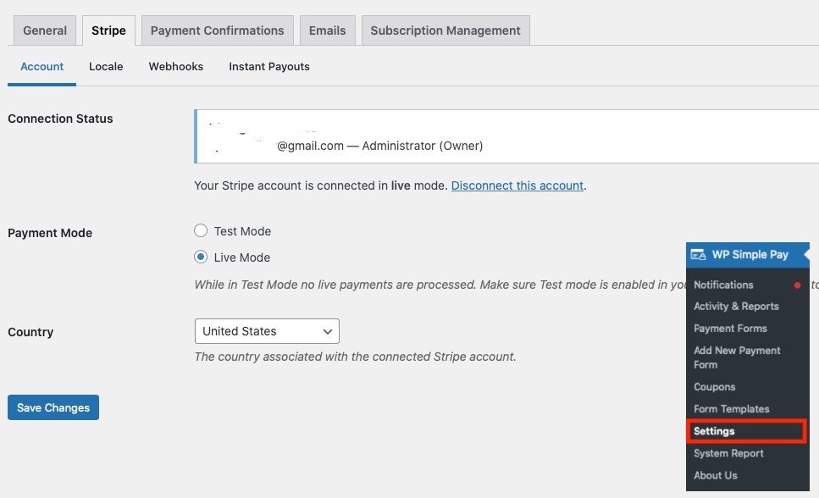Open System Report in sidebar menu
Screen dimensions: 819x498
tap(728, 453)
